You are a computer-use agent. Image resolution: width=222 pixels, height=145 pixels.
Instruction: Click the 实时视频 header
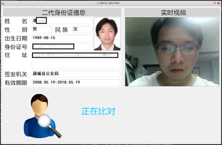pyautogui.click(x=174, y=13)
